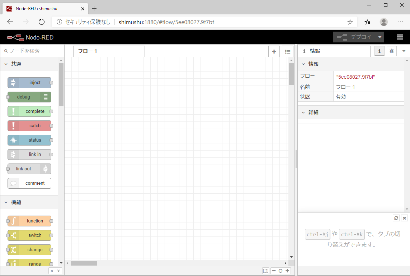Click the Node-RED logo
The image size is (410, 276).
pyautogui.click(x=30, y=37)
